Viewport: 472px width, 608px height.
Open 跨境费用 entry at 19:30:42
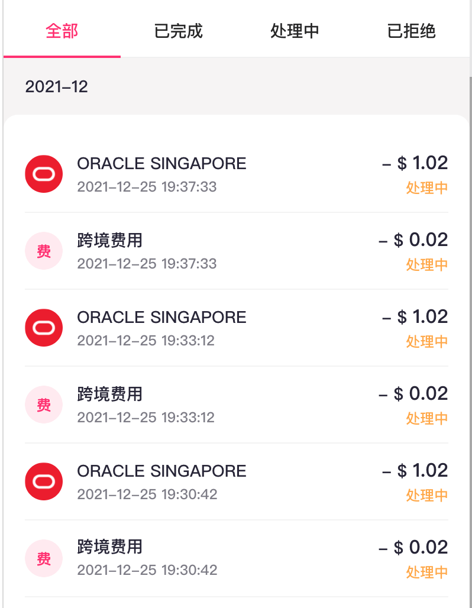(x=110, y=547)
